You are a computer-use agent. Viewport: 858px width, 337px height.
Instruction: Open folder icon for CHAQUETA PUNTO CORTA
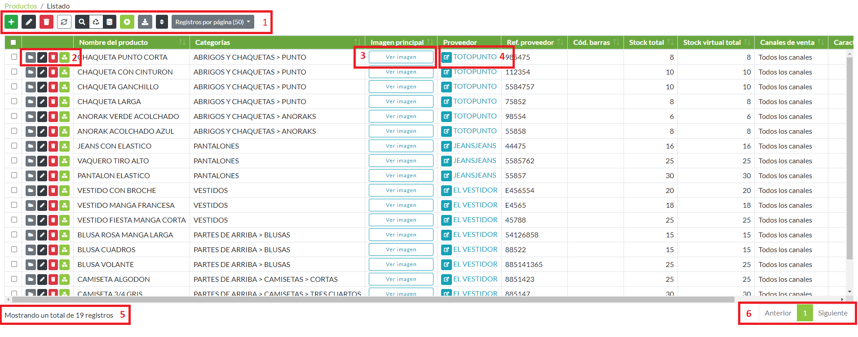pos(31,57)
